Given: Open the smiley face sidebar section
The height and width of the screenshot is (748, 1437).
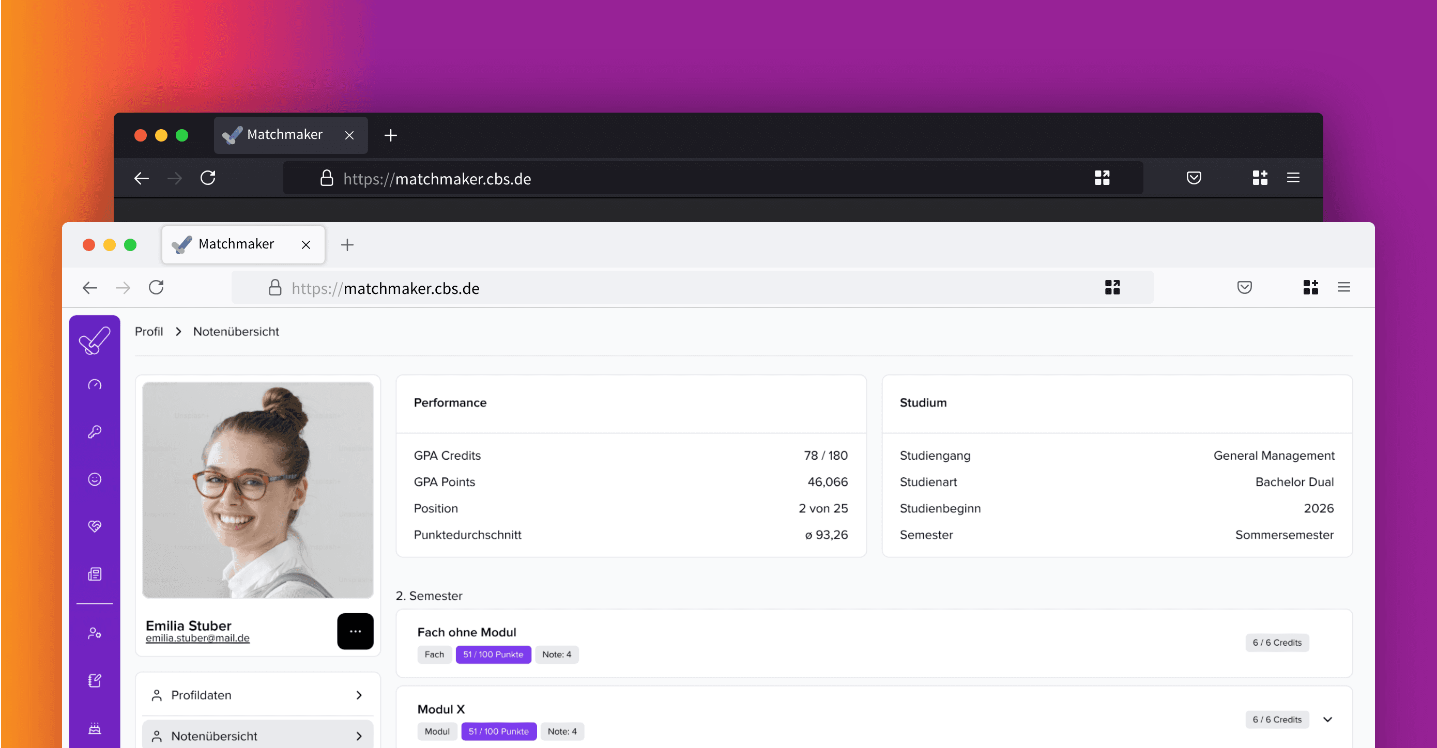Looking at the screenshot, I should pyautogui.click(x=95, y=479).
